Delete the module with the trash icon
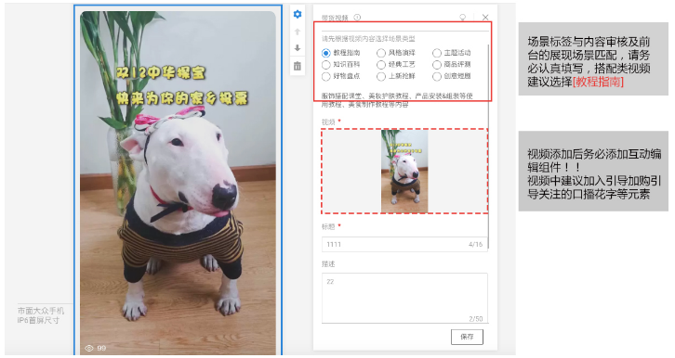675x358 pixels. click(298, 66)
